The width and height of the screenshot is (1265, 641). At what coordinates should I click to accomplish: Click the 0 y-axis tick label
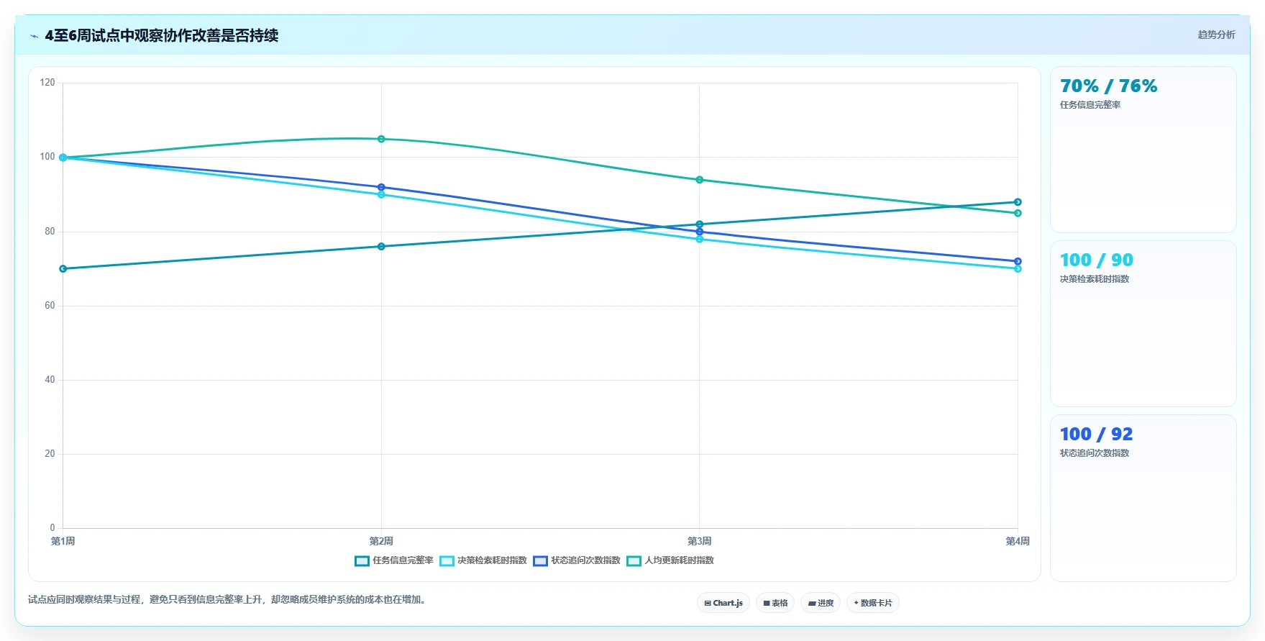(52, 528)
